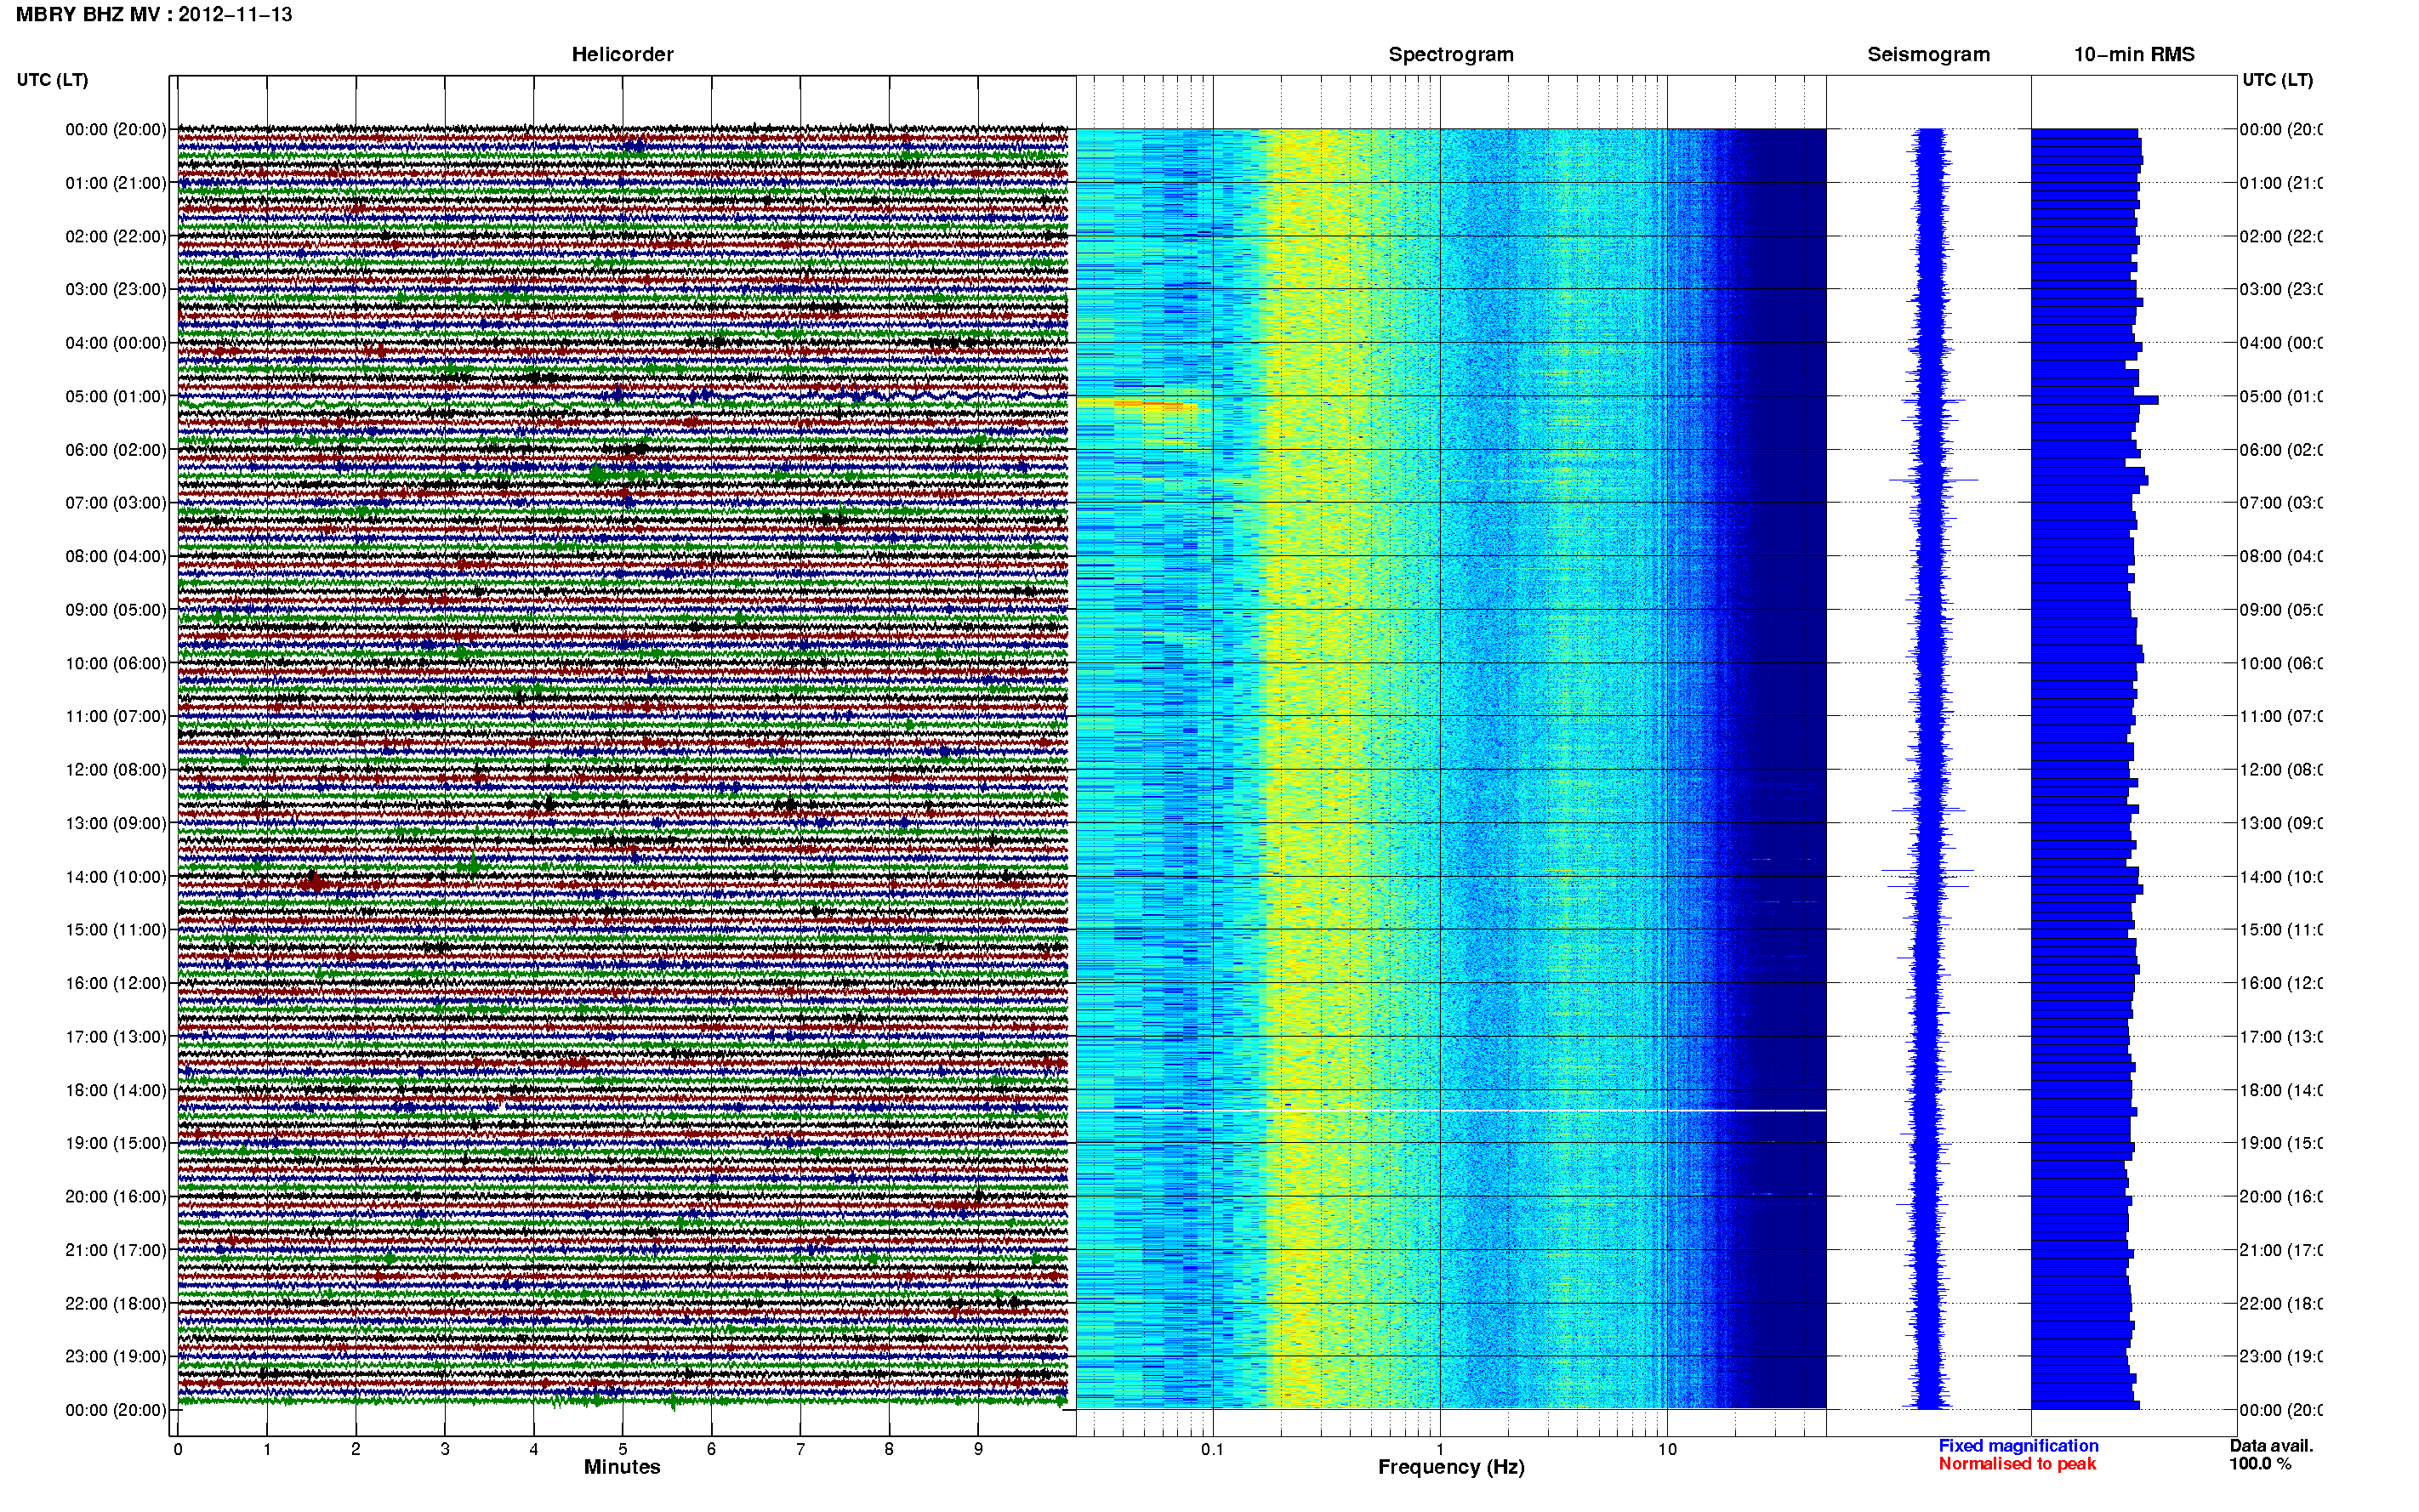
Task: Click the "06:00 (02:00)" helicorder time label
Action: (x=116, y=450)
